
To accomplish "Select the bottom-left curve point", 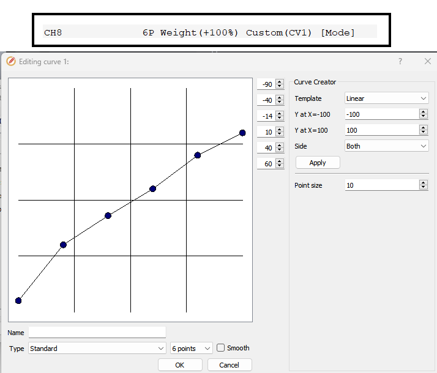I will click(x=18, y=300).
